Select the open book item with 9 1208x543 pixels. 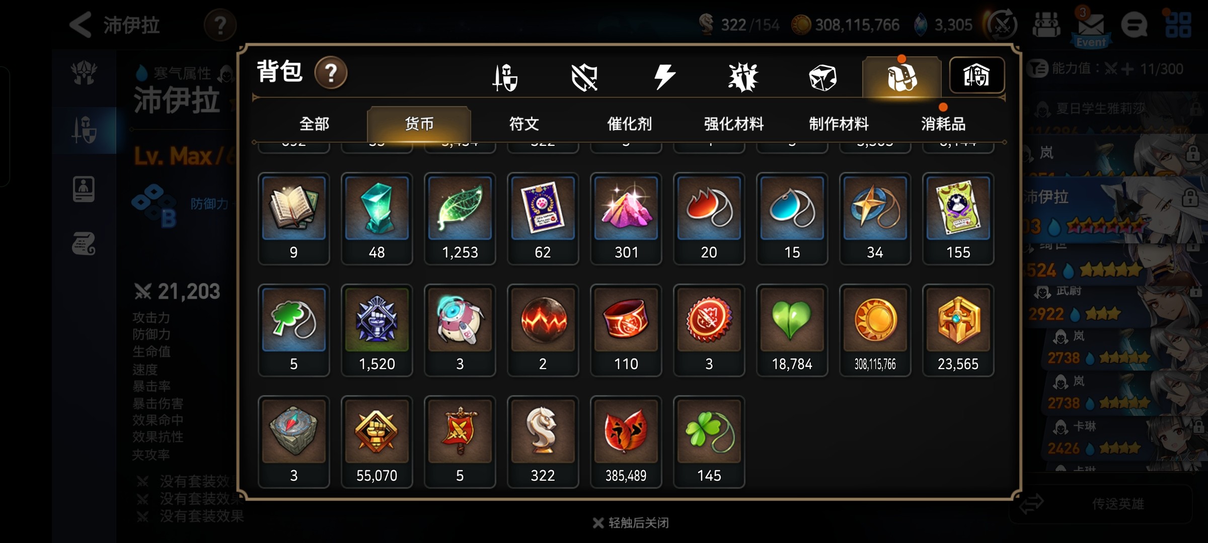[x=293, y=219]
